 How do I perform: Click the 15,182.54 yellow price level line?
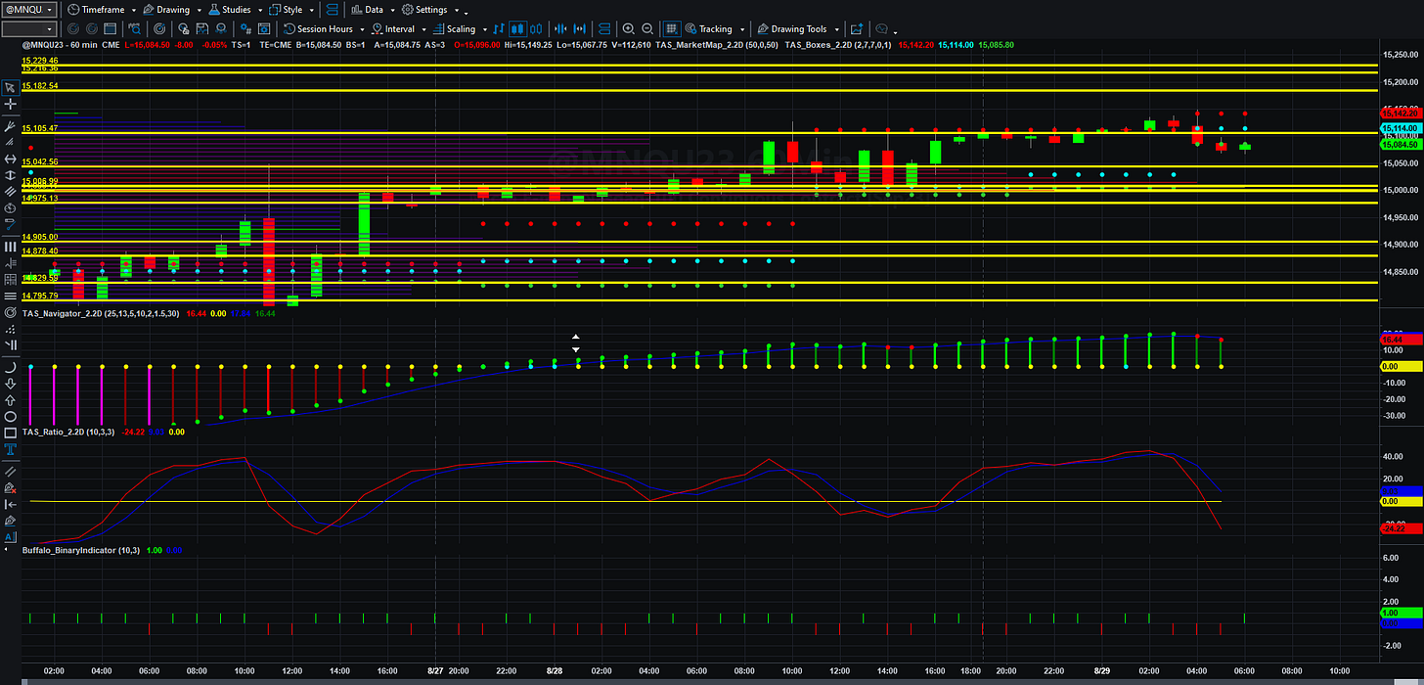coord(699,90)
